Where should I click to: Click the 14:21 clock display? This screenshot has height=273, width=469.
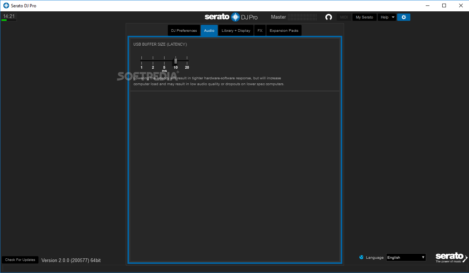tap(9, 16)
